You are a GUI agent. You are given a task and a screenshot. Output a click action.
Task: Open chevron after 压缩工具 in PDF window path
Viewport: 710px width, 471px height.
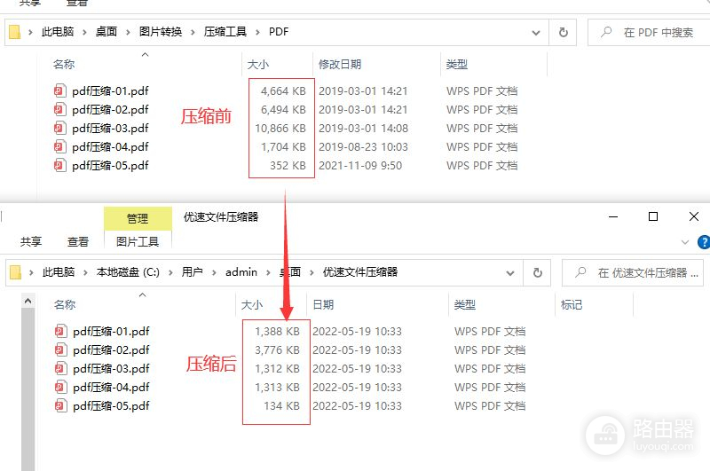point(257,32)
